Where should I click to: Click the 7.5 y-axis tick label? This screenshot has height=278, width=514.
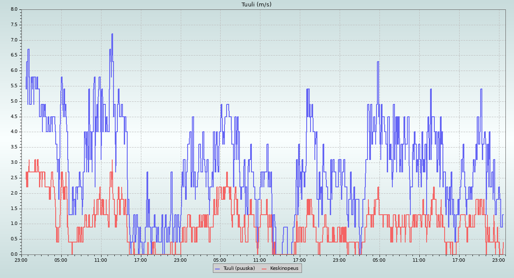[14, 25]
